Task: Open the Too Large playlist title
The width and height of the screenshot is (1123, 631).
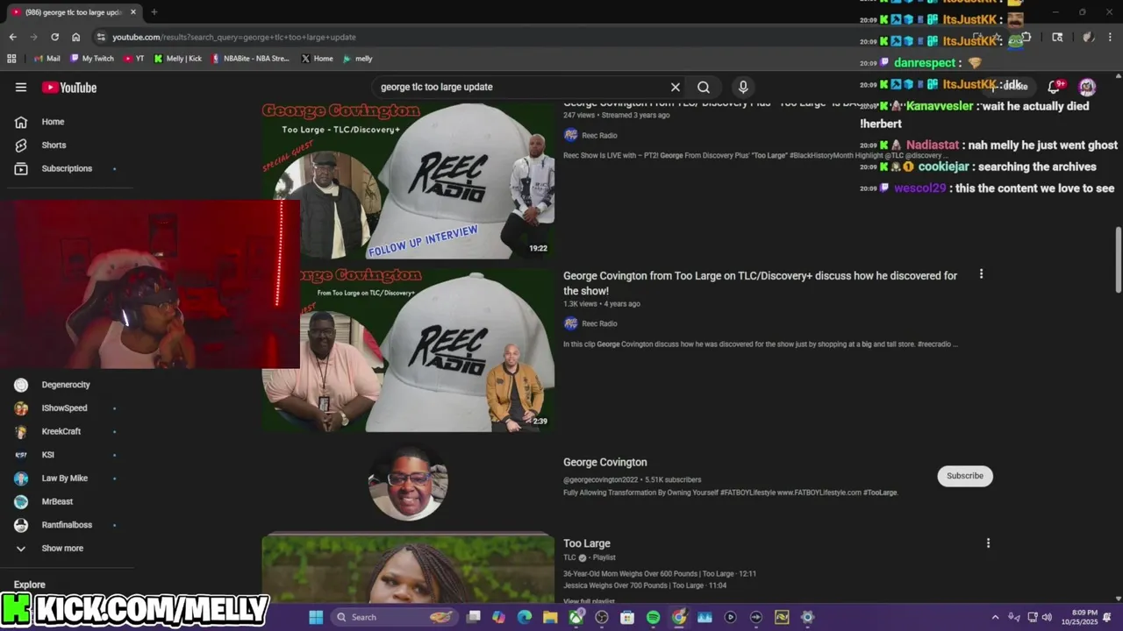Action: 587,543
